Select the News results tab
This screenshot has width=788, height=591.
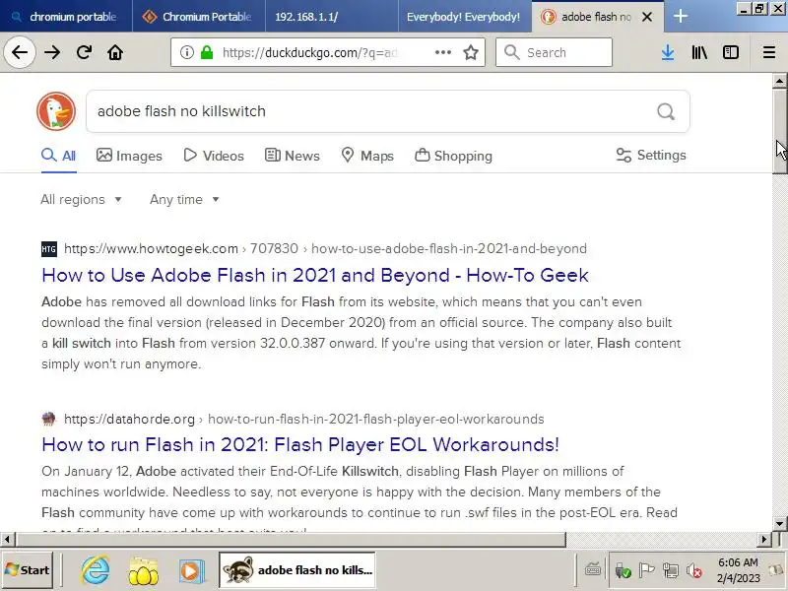click(292, 156)
